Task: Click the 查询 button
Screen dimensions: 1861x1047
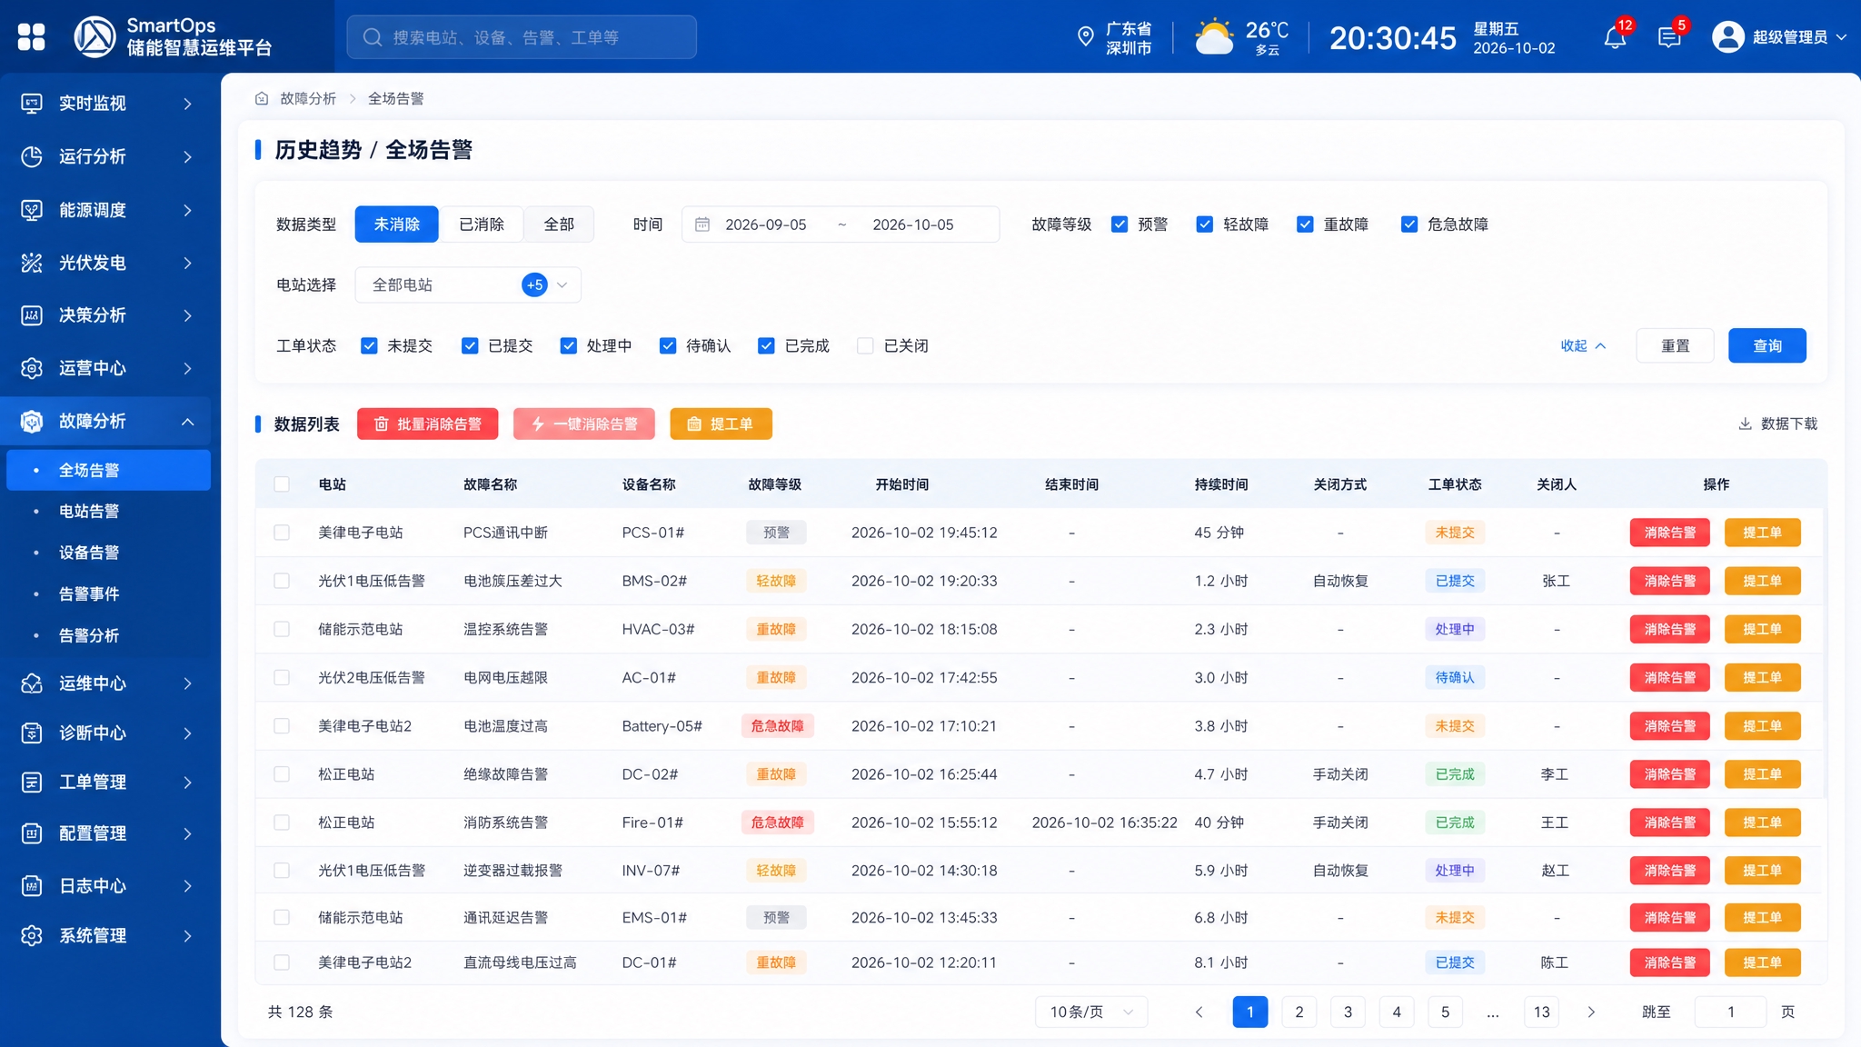Action: 1766,346
